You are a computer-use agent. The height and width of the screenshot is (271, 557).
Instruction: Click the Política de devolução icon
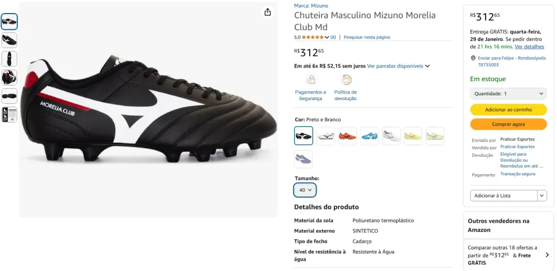pos(346,80)
